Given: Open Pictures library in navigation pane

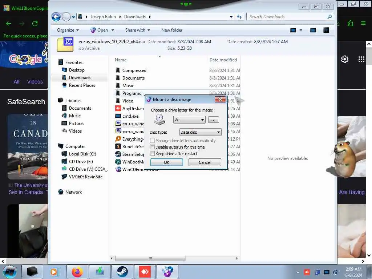Looking at the screenshot, I should pos(76,124).
